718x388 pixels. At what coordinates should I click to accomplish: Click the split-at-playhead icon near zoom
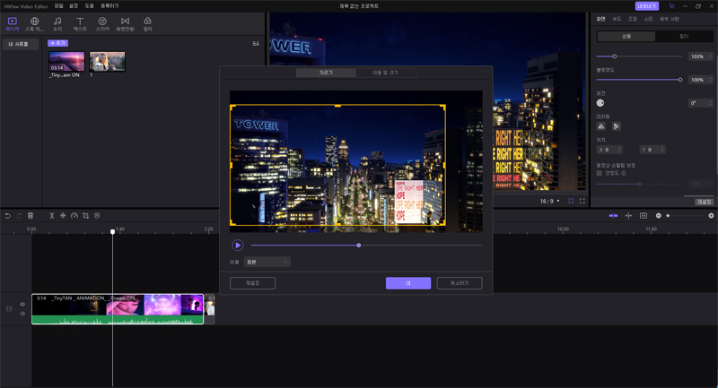pyautogui.click(x=628, y=216)
